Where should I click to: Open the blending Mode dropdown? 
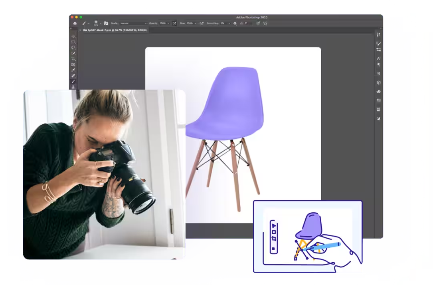(x=133, y=23)
